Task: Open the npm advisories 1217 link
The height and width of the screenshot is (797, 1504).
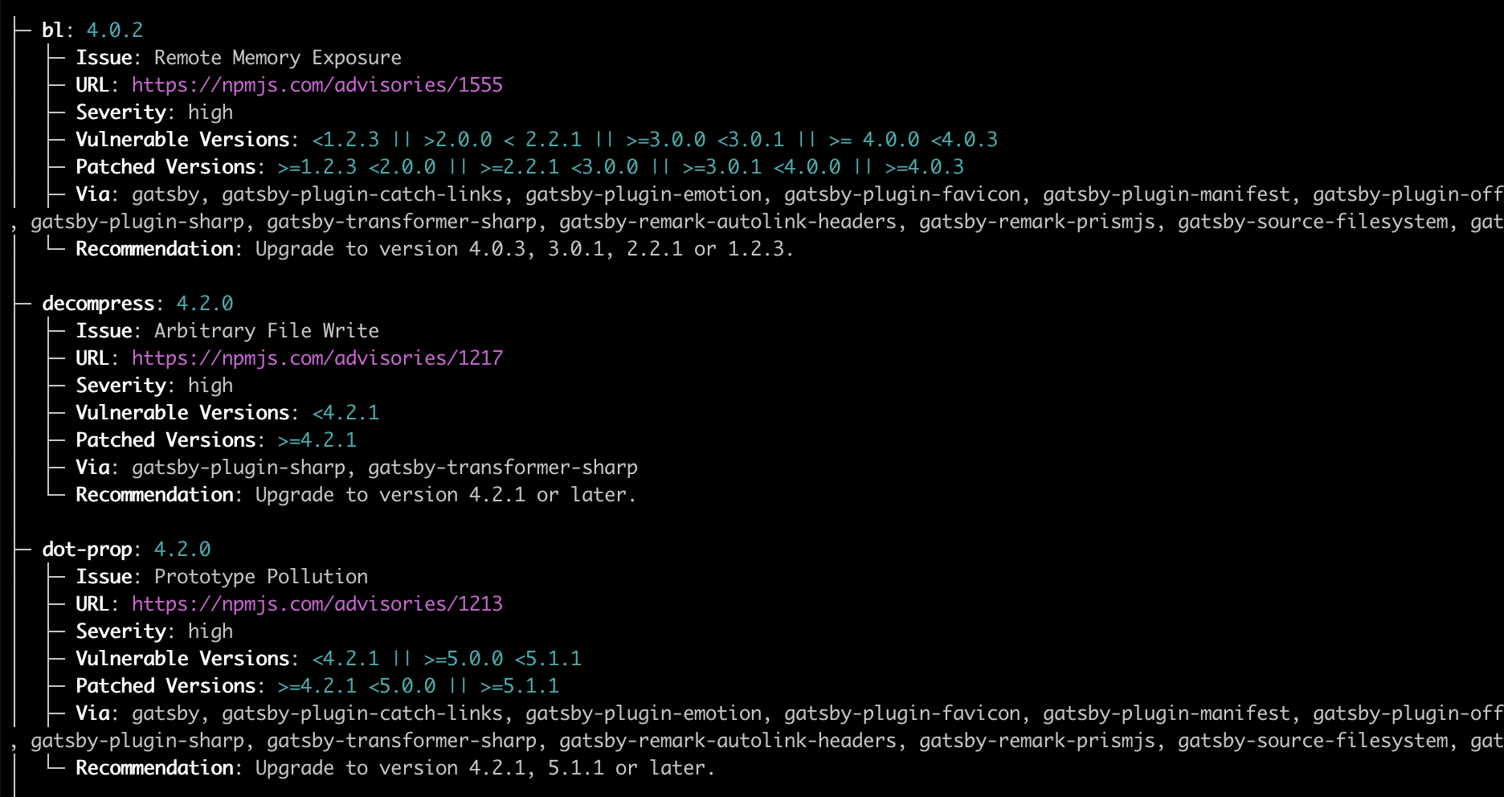Action: tap(317, 358)
